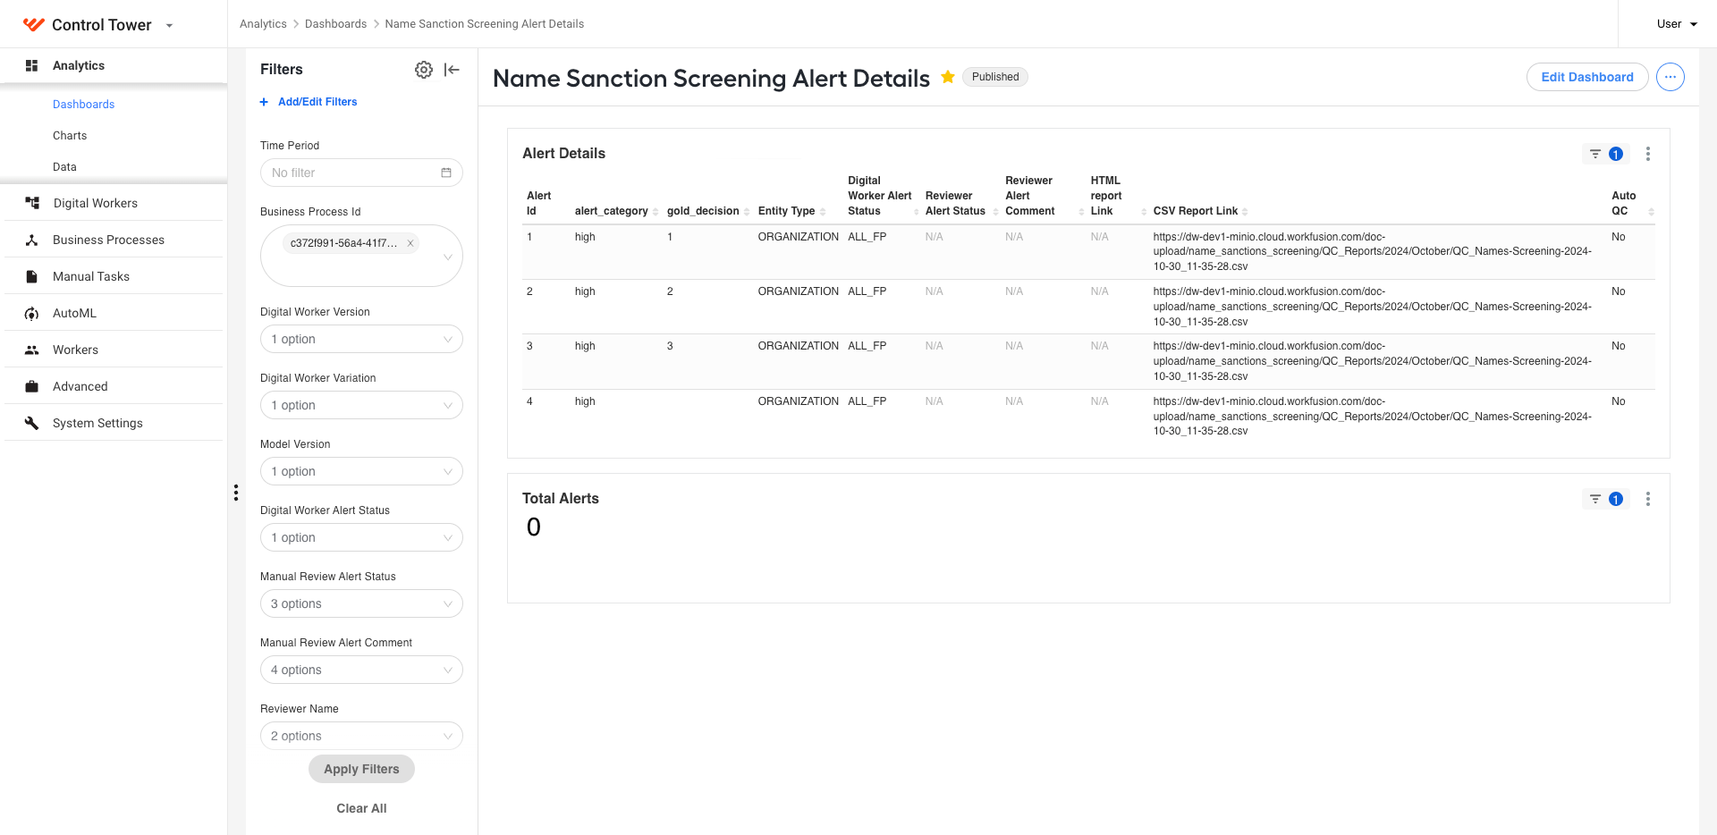This screenshot has height=835, width=1717.
Task: Open CSV report link for Alert Id 4
Action: coord(1372,416)
